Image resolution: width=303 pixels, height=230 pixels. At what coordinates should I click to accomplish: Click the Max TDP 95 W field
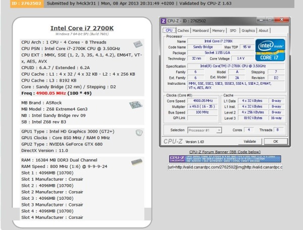click(x=247, y=47)
